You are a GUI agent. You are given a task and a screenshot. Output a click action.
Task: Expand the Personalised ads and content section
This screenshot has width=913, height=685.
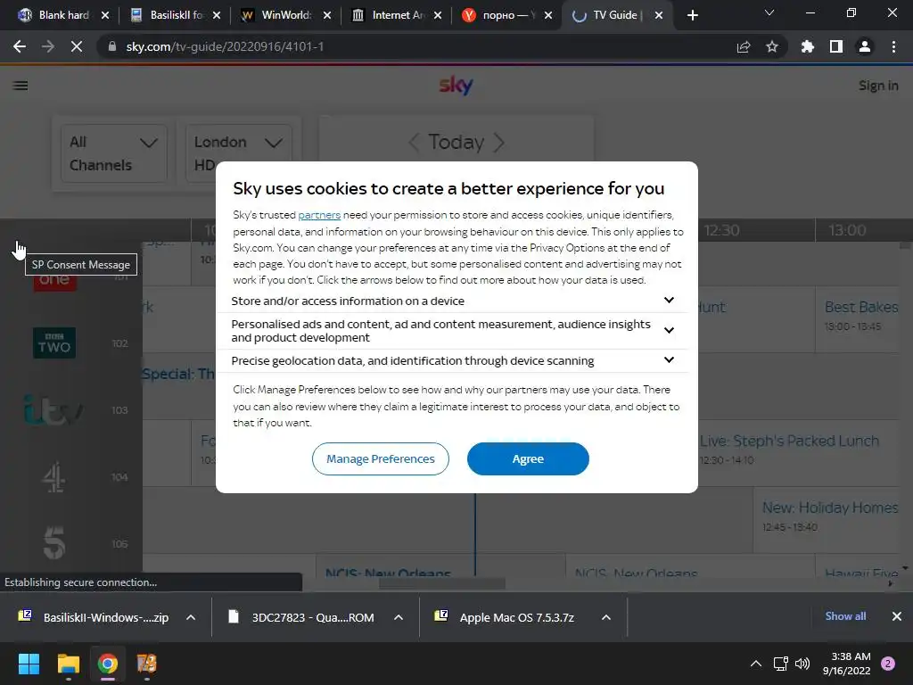(452, 331)
